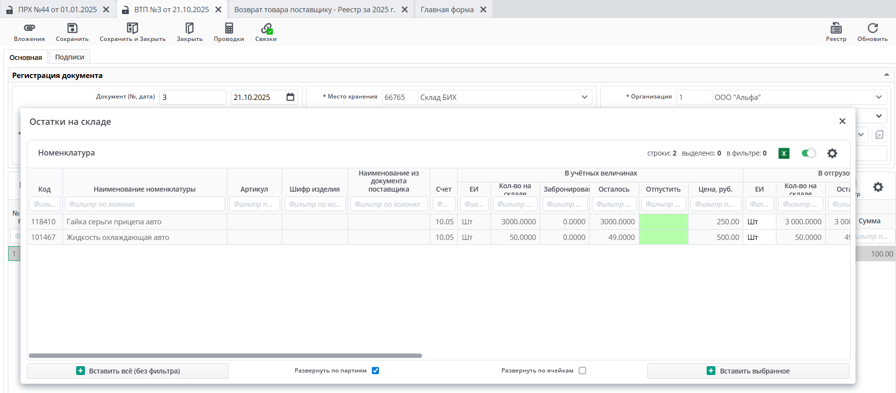Switch to the Подписи tab
The image size is (896, 393).
69,57
